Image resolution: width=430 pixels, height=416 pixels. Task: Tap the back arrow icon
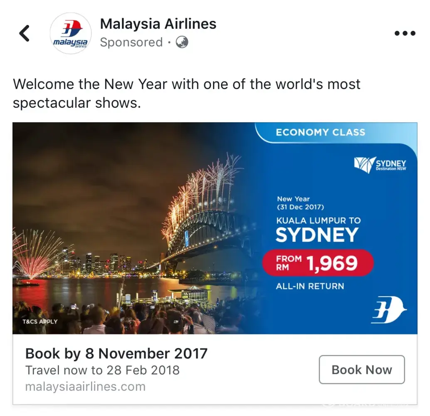[24, 33]
